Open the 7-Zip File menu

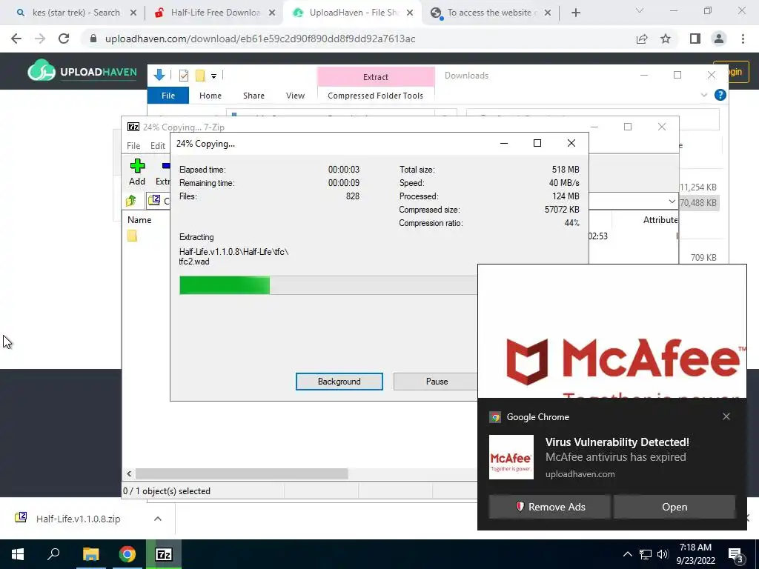click(133, 146)
